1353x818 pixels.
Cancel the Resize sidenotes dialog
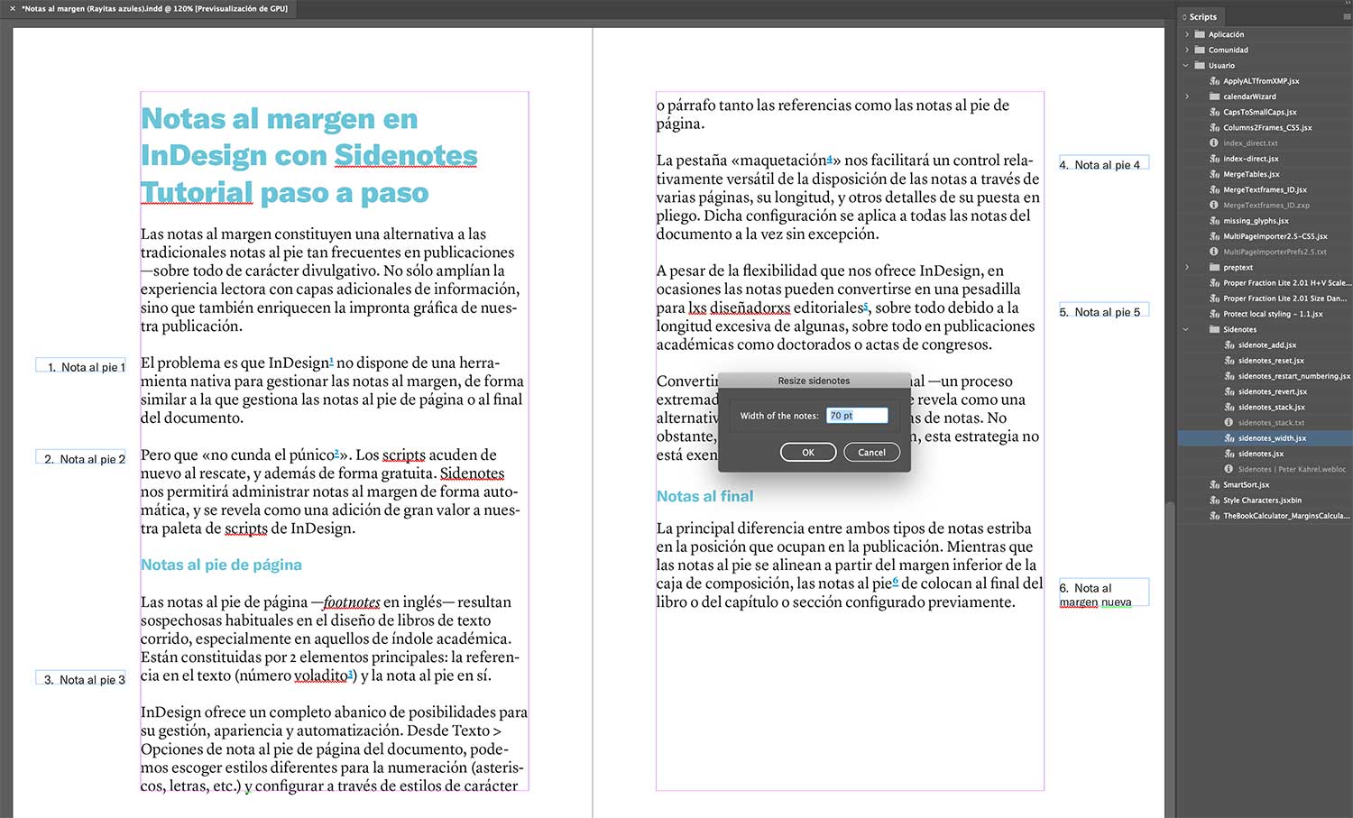coord(871,453)
